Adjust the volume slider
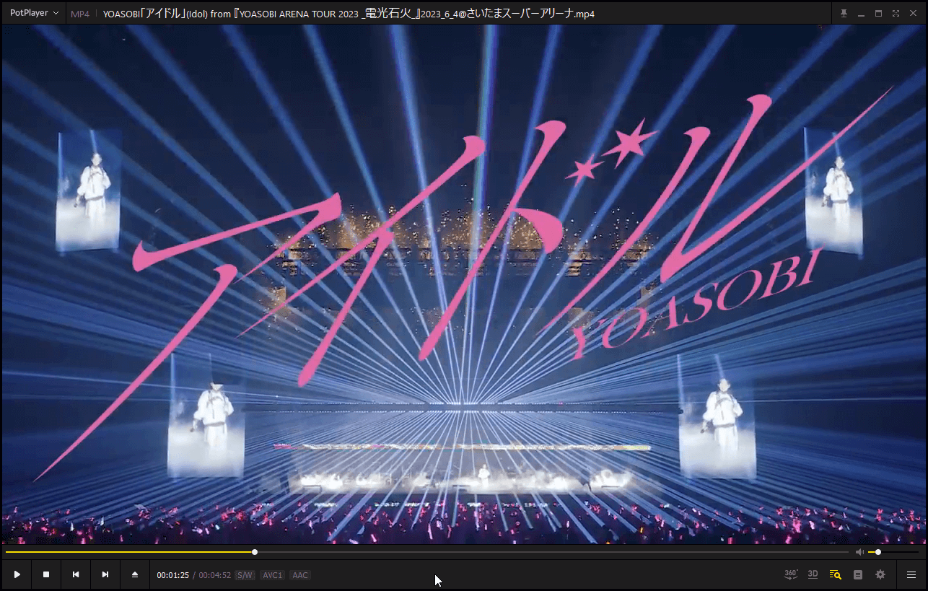 [x=878, y=552]
